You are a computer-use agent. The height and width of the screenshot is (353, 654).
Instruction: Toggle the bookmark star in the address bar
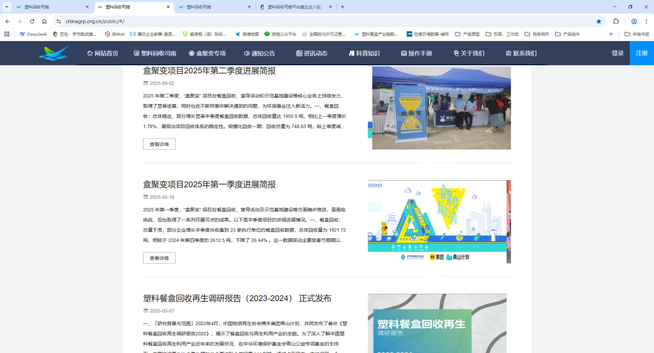click(598, 21)
